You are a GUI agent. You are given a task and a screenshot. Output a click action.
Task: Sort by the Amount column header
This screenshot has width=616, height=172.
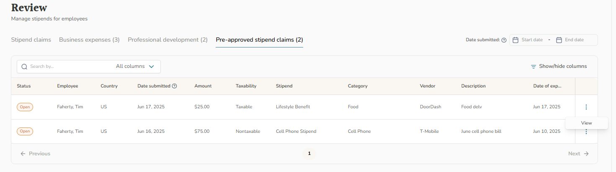[x=203, y=86]
